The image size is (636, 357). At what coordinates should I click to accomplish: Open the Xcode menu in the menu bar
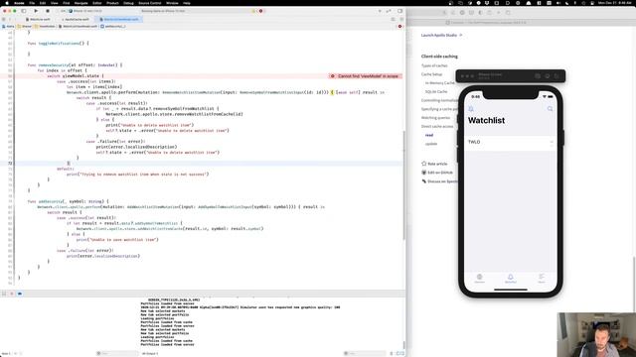pyautogui.click(x=19, y=3)
